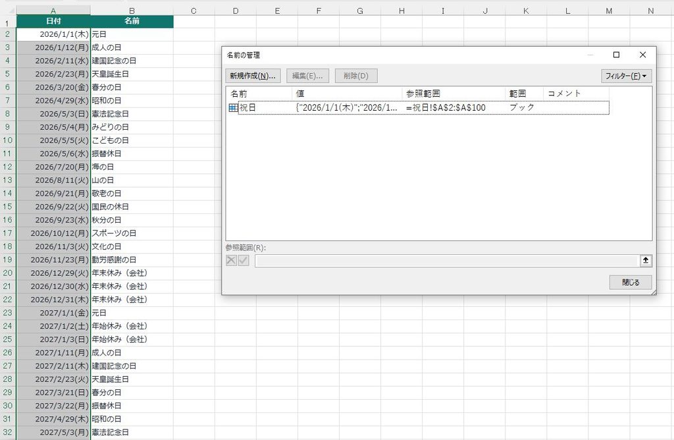674x440 pixels.
Task: Sort by the 参照範囲 column header
Action: pyautogui.click(x=454, y=94)
